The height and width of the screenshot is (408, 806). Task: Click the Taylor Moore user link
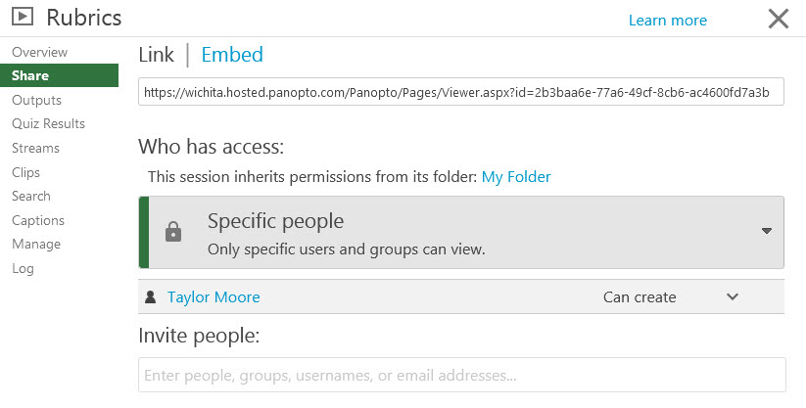[213, 297]
